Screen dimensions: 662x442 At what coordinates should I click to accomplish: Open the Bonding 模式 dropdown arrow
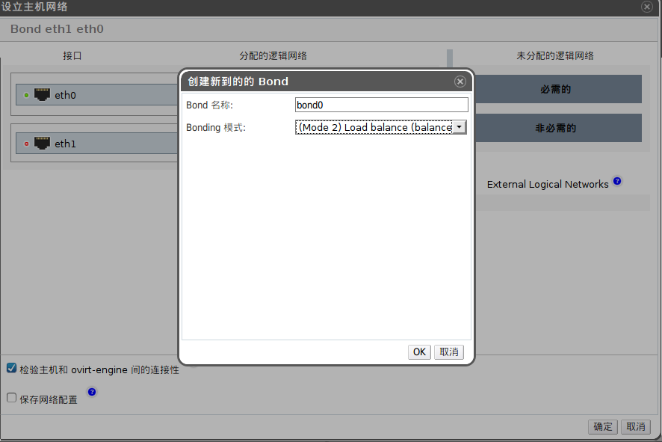click(x=459, y=127)
